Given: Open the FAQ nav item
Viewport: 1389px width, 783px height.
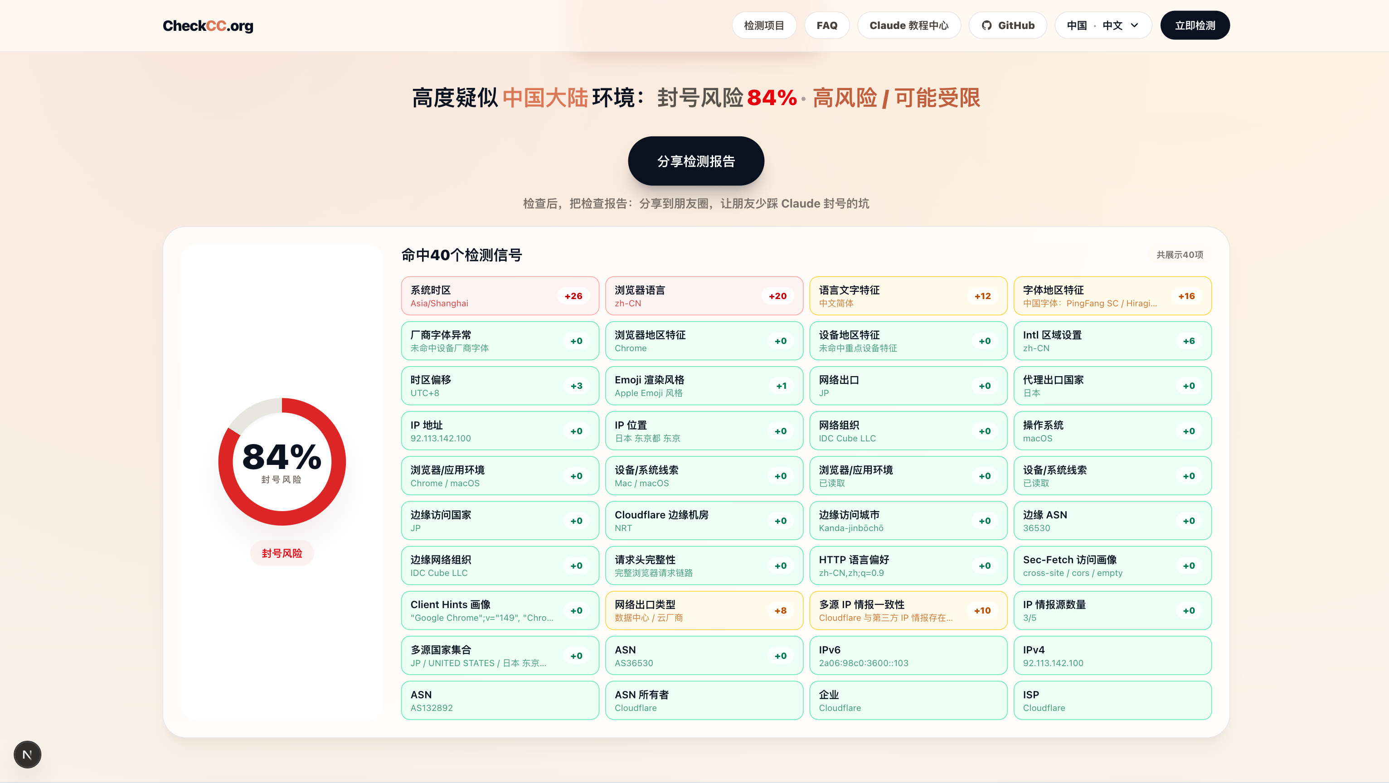Looking at the screenshot, I should coord(826,25).
